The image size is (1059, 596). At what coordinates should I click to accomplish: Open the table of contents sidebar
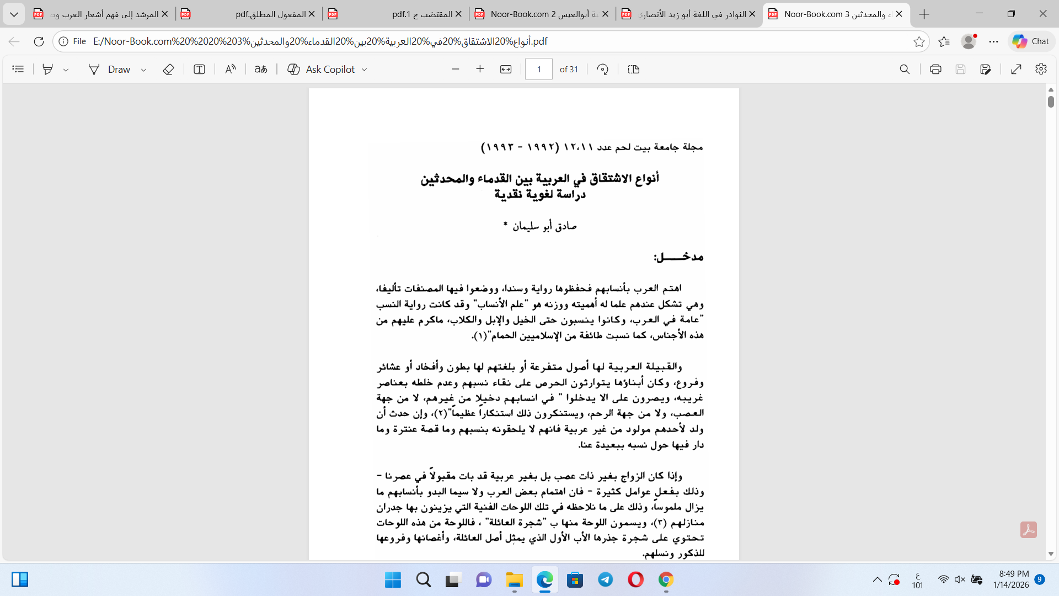(18, 70)
